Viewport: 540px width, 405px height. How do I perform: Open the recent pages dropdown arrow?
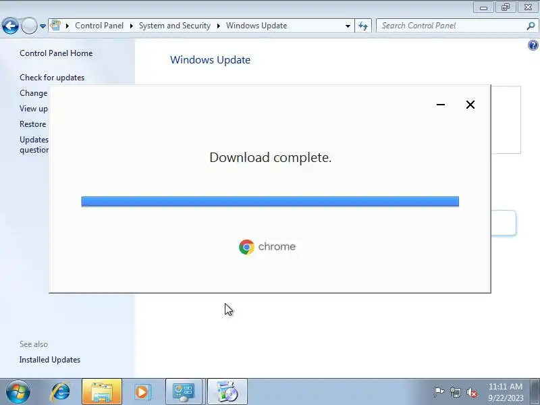43,26
